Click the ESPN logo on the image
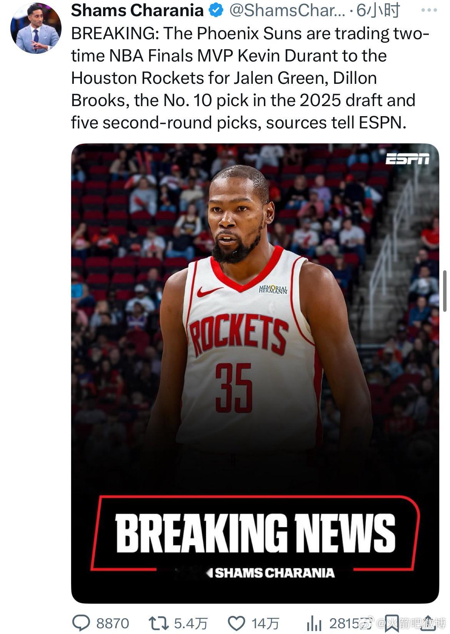 click(407, 158)
